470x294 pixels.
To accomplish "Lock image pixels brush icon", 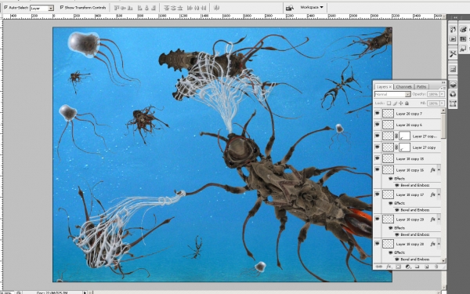I will [395, 103].
